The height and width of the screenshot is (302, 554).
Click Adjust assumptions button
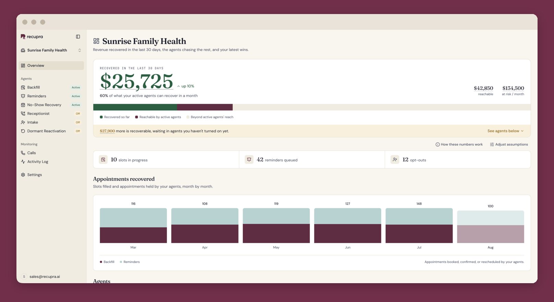(509, 144)
